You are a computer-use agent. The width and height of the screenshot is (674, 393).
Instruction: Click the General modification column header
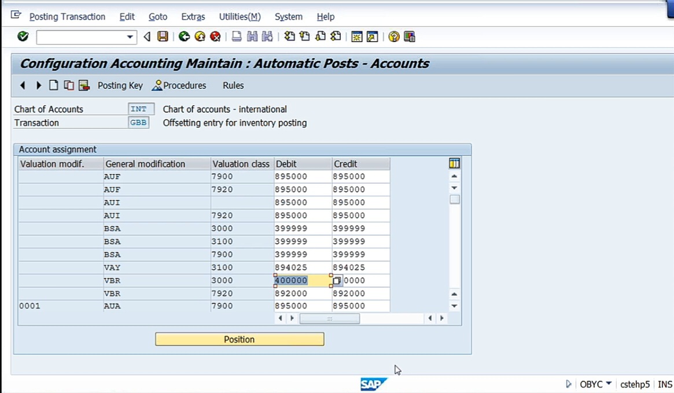(x=157, y=164)
